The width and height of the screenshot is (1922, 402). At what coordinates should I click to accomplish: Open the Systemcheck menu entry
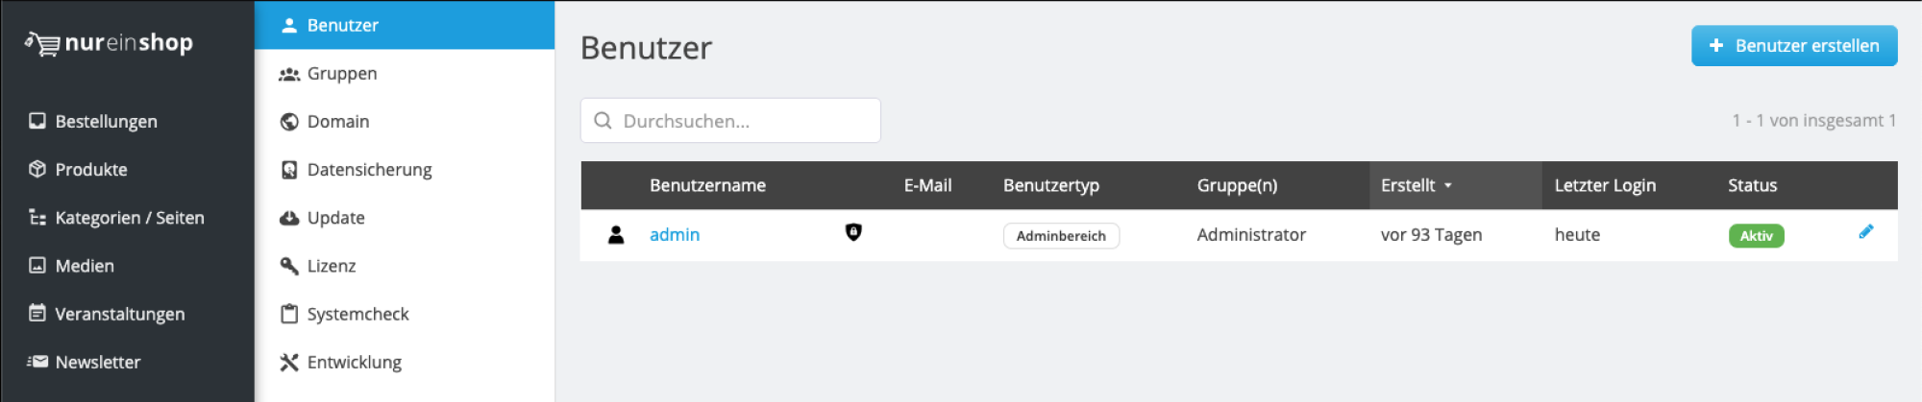357,314
